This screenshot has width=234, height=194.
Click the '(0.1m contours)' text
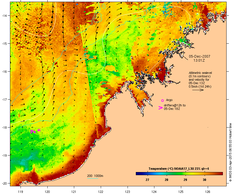tap(199, 76)
